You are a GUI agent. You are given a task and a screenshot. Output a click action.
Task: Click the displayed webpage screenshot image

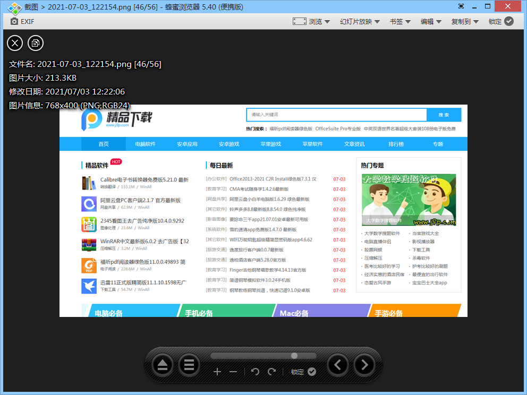(x=263, y=211)
